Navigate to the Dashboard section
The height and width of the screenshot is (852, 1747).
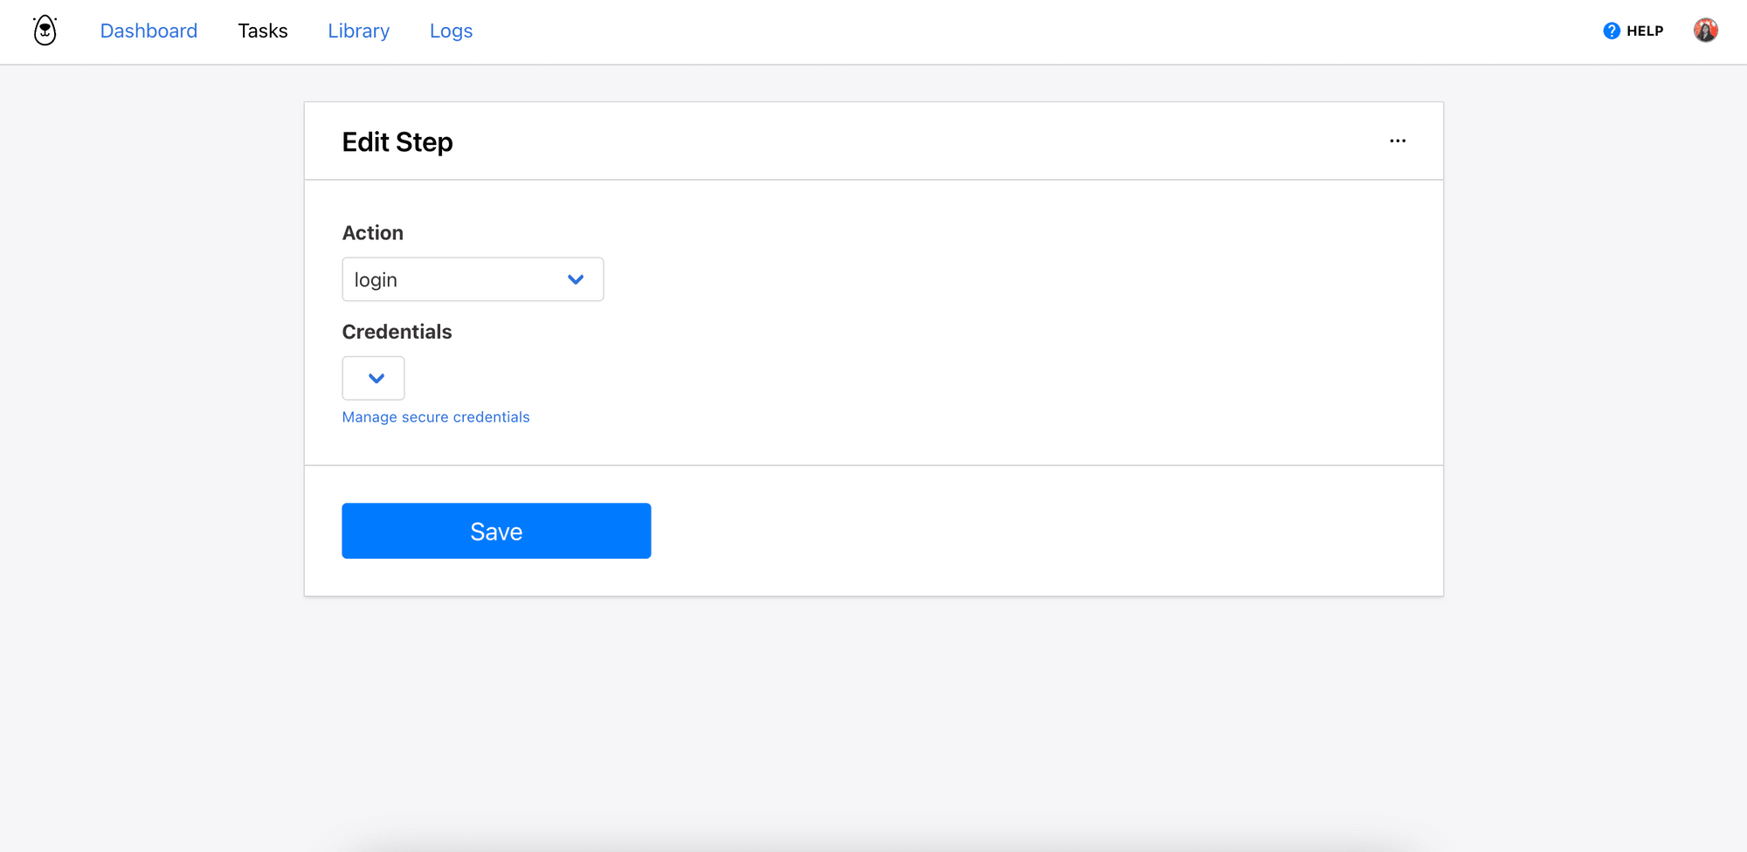tap(148, 31)
